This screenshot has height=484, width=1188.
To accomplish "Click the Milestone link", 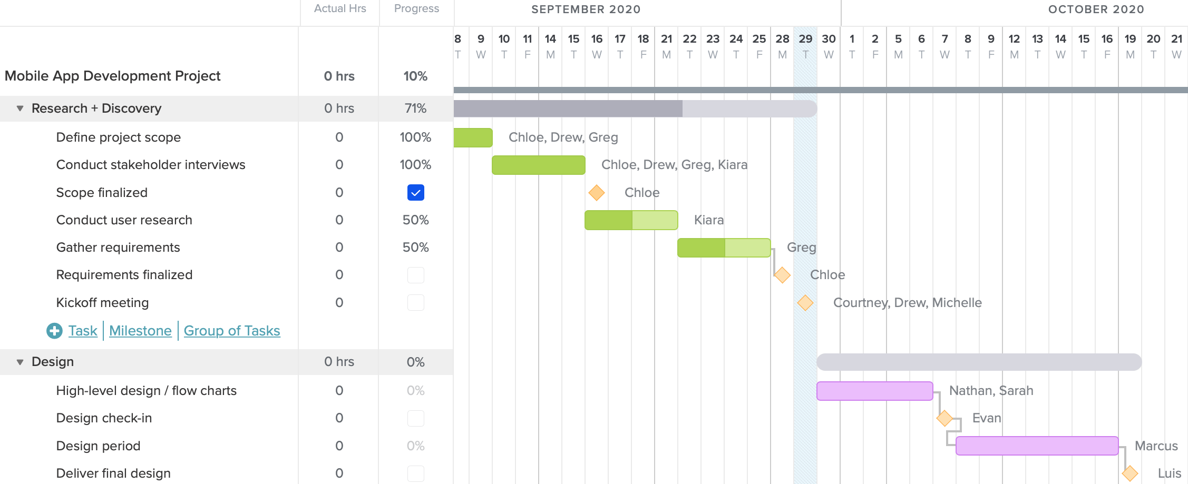I will tap(140, 331).
